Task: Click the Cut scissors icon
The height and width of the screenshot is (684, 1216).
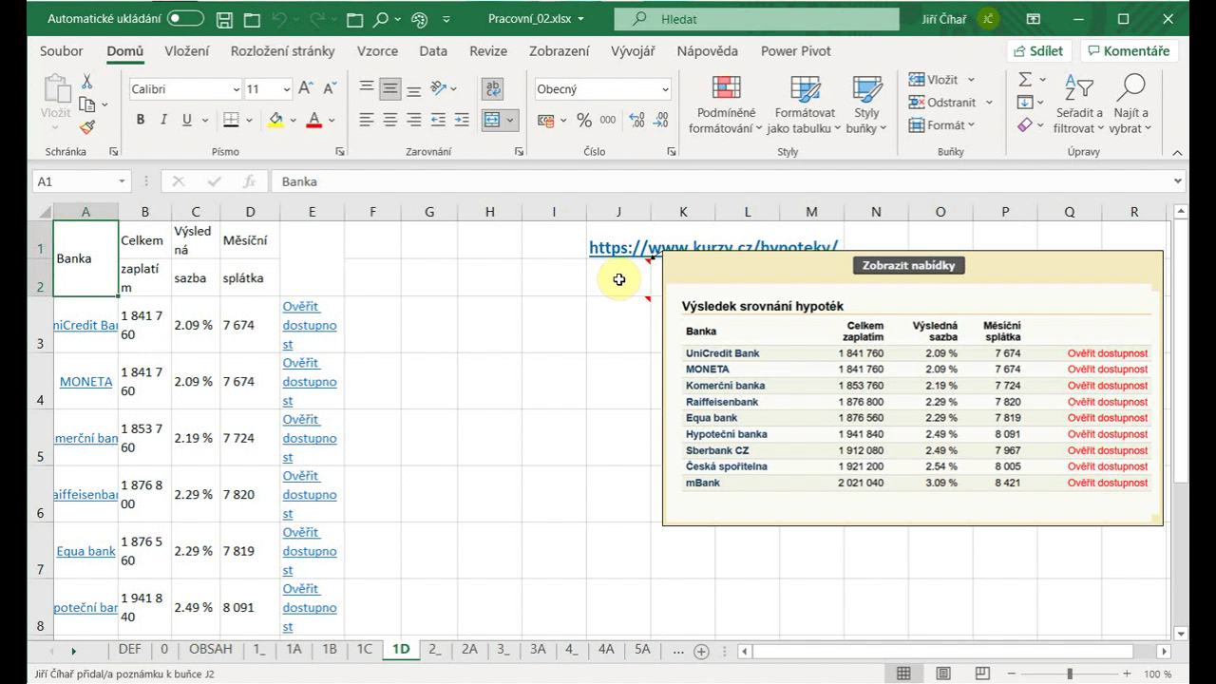Action: click(87, 82)
